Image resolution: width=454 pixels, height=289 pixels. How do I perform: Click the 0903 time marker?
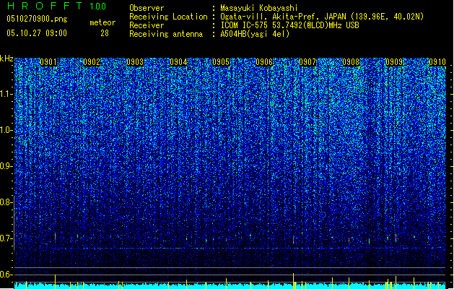pyautogui.click(x=135, y=62)
